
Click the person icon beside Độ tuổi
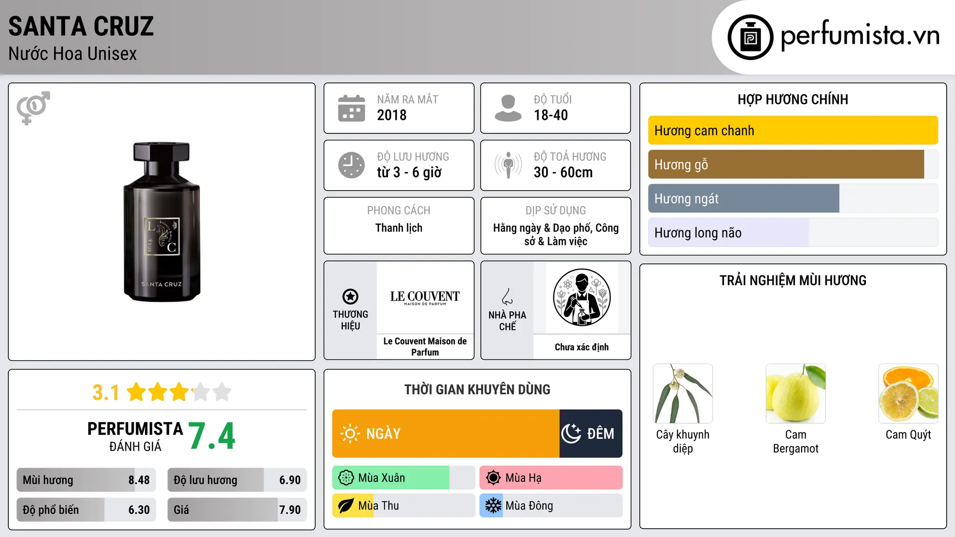point(508,108)
